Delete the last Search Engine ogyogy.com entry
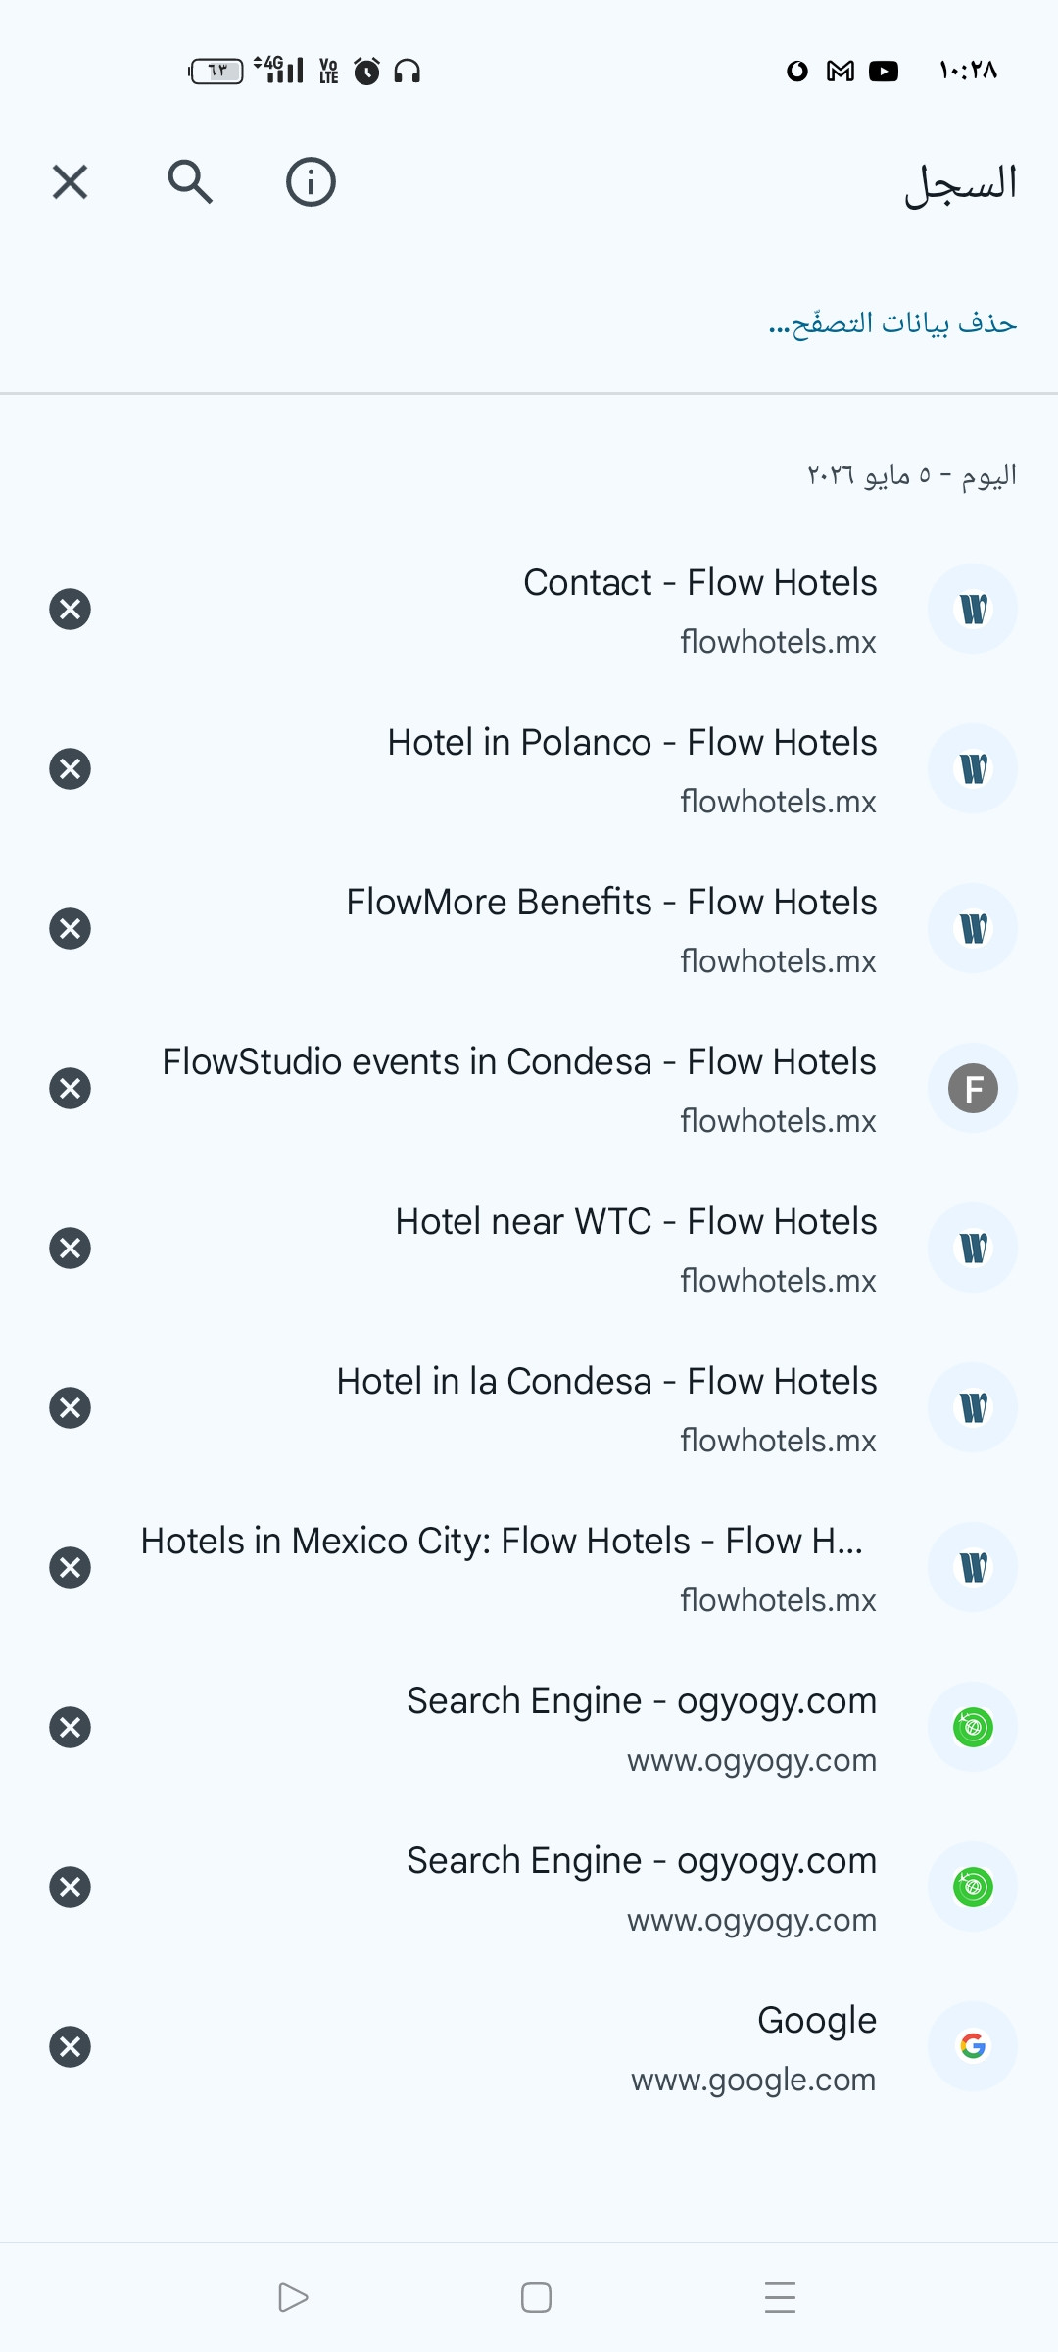1058x2352 pixels. [70, 1886]
